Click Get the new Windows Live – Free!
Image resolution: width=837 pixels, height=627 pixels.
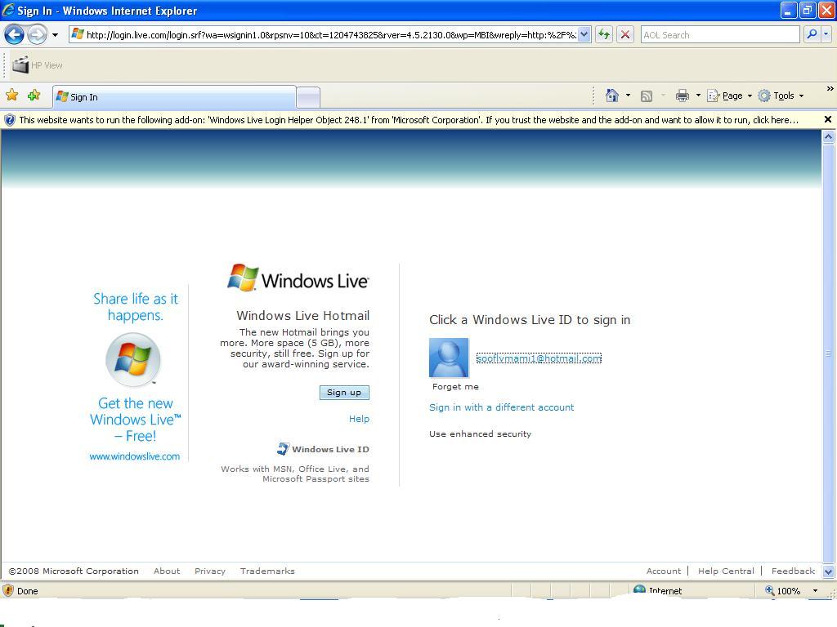tap(136, 420)
